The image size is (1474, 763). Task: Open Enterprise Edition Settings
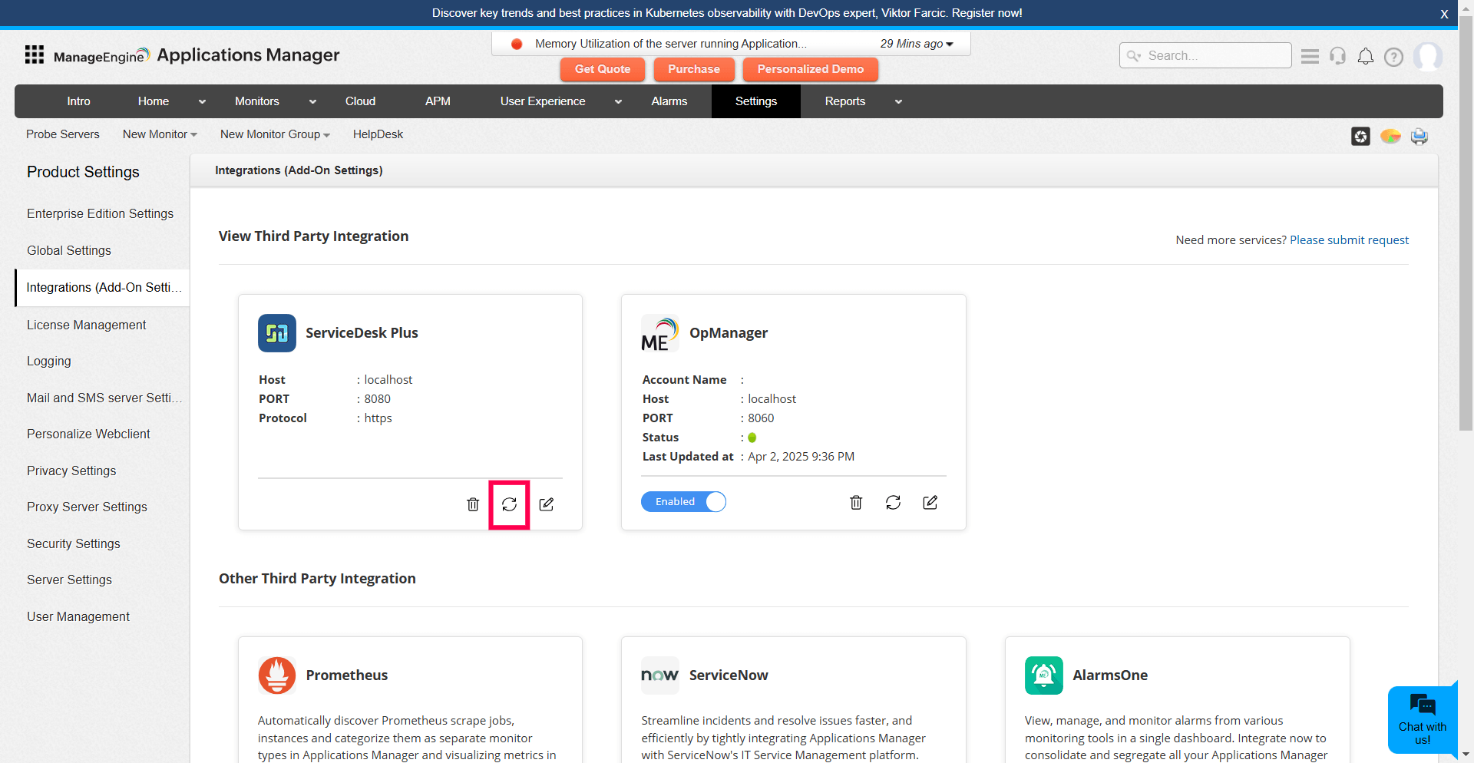click(x=100, y=214)
